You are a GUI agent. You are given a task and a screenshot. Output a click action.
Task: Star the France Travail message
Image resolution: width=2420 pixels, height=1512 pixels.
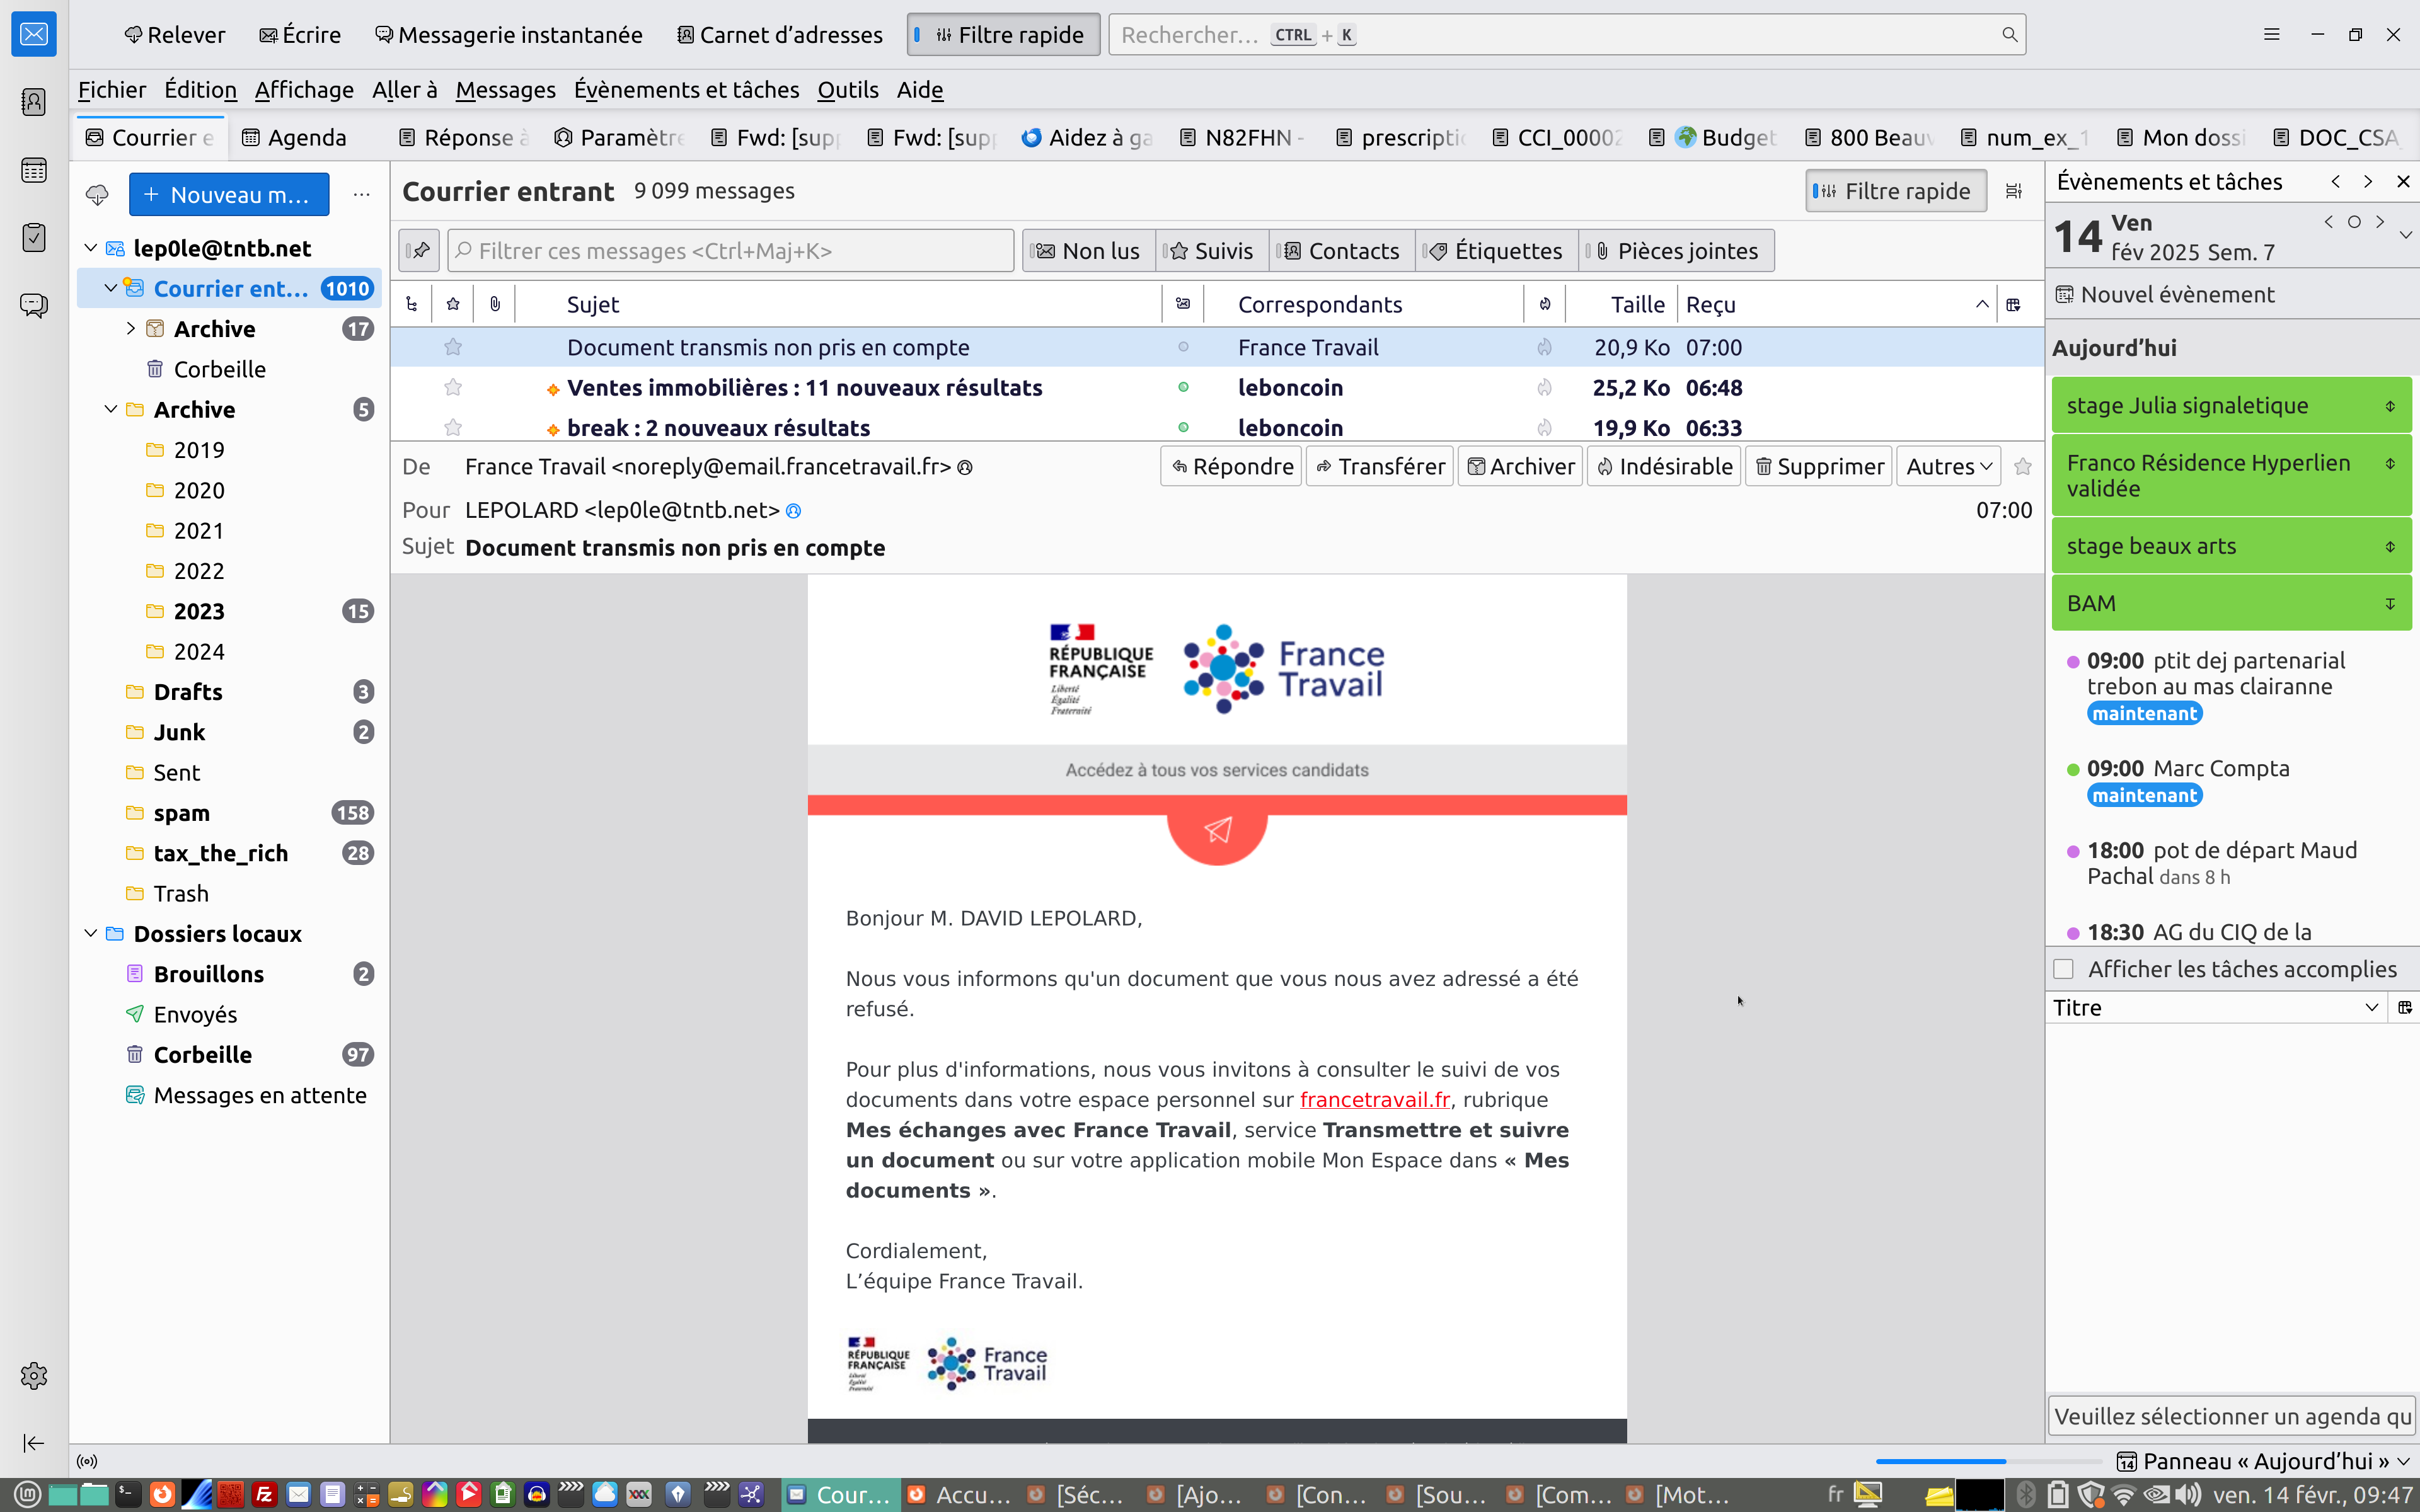point(453,347)
